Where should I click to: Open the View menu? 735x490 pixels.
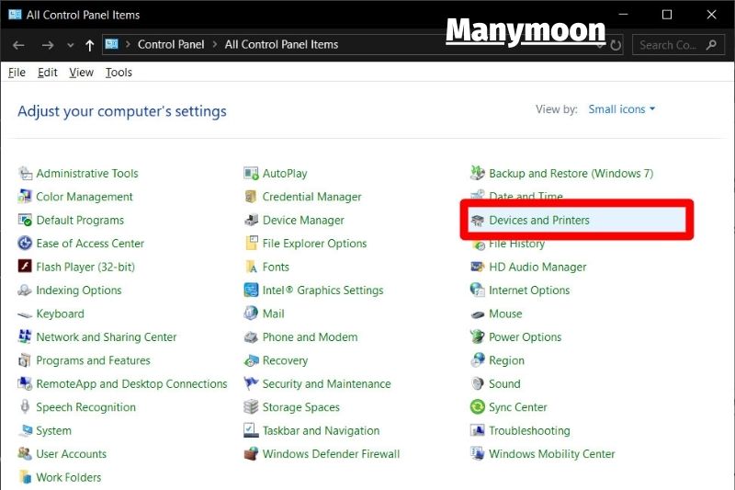[82, 73]
